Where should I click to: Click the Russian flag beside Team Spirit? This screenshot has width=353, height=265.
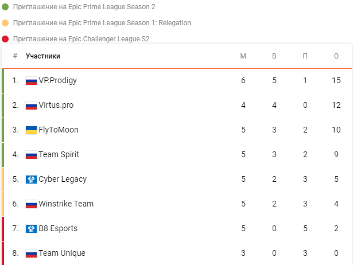(x=31, y=155)
